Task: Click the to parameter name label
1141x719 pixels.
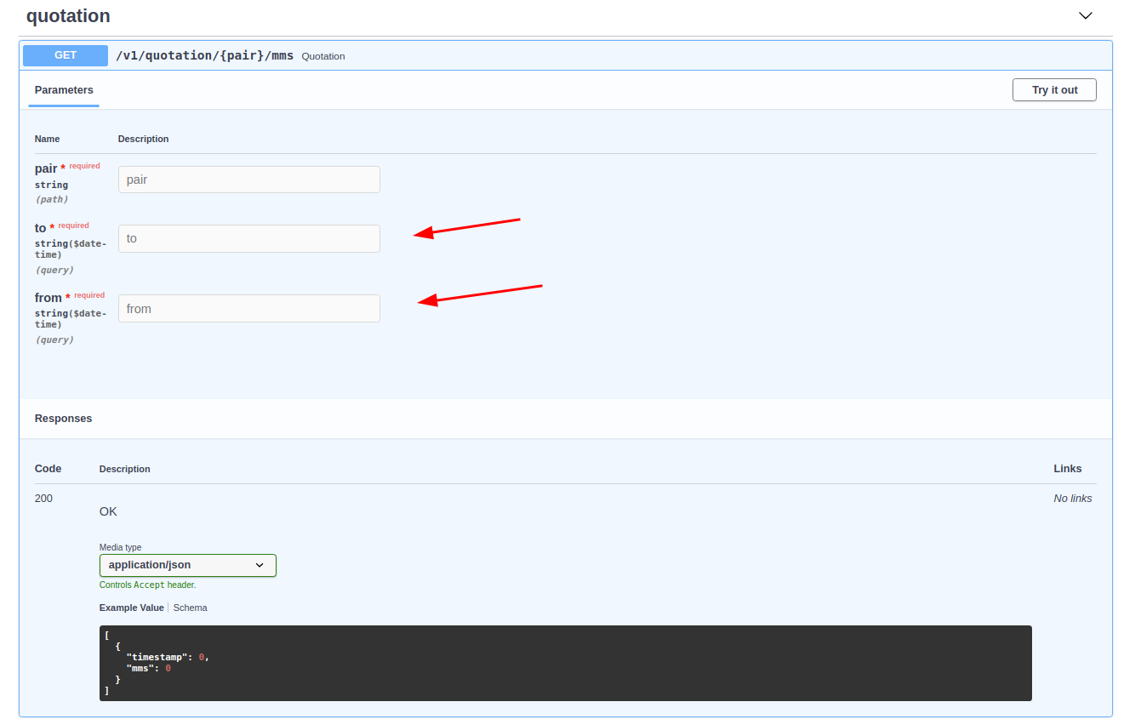Action: (x=41, y=228)
